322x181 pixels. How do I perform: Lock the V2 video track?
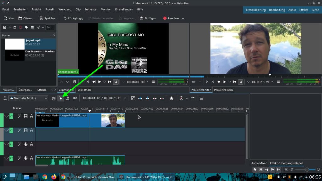(x=31, y=116)
